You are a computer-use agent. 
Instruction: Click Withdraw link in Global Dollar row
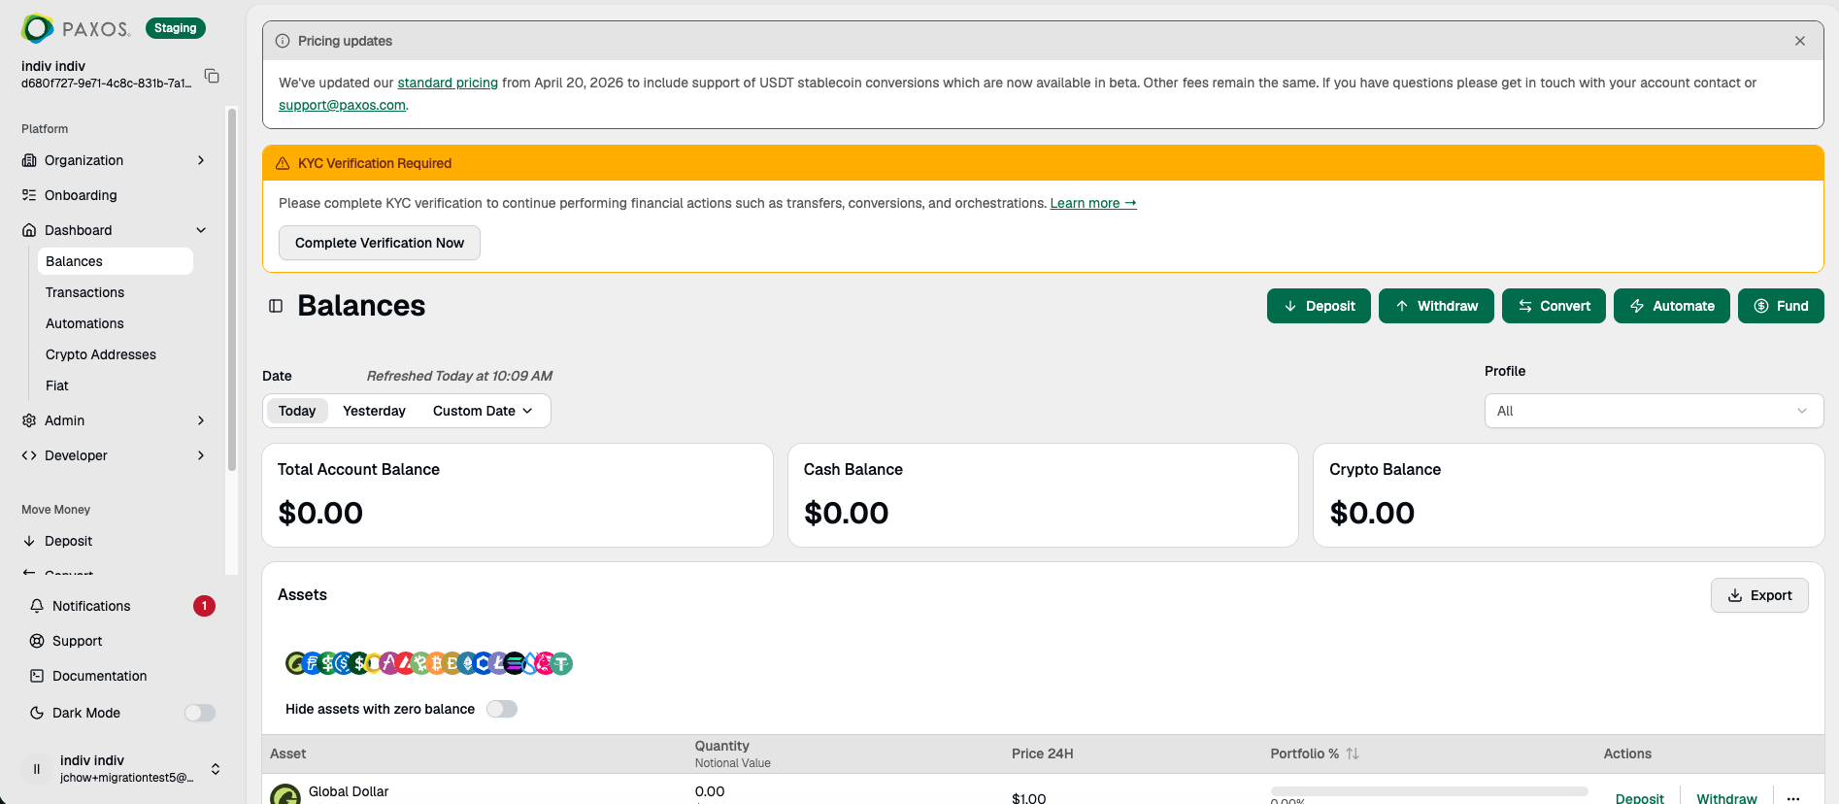click(1726, 798)
